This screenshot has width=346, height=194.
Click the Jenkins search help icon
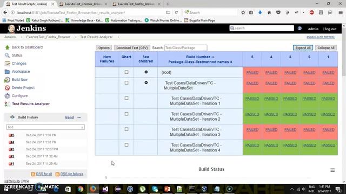[300, 29]
